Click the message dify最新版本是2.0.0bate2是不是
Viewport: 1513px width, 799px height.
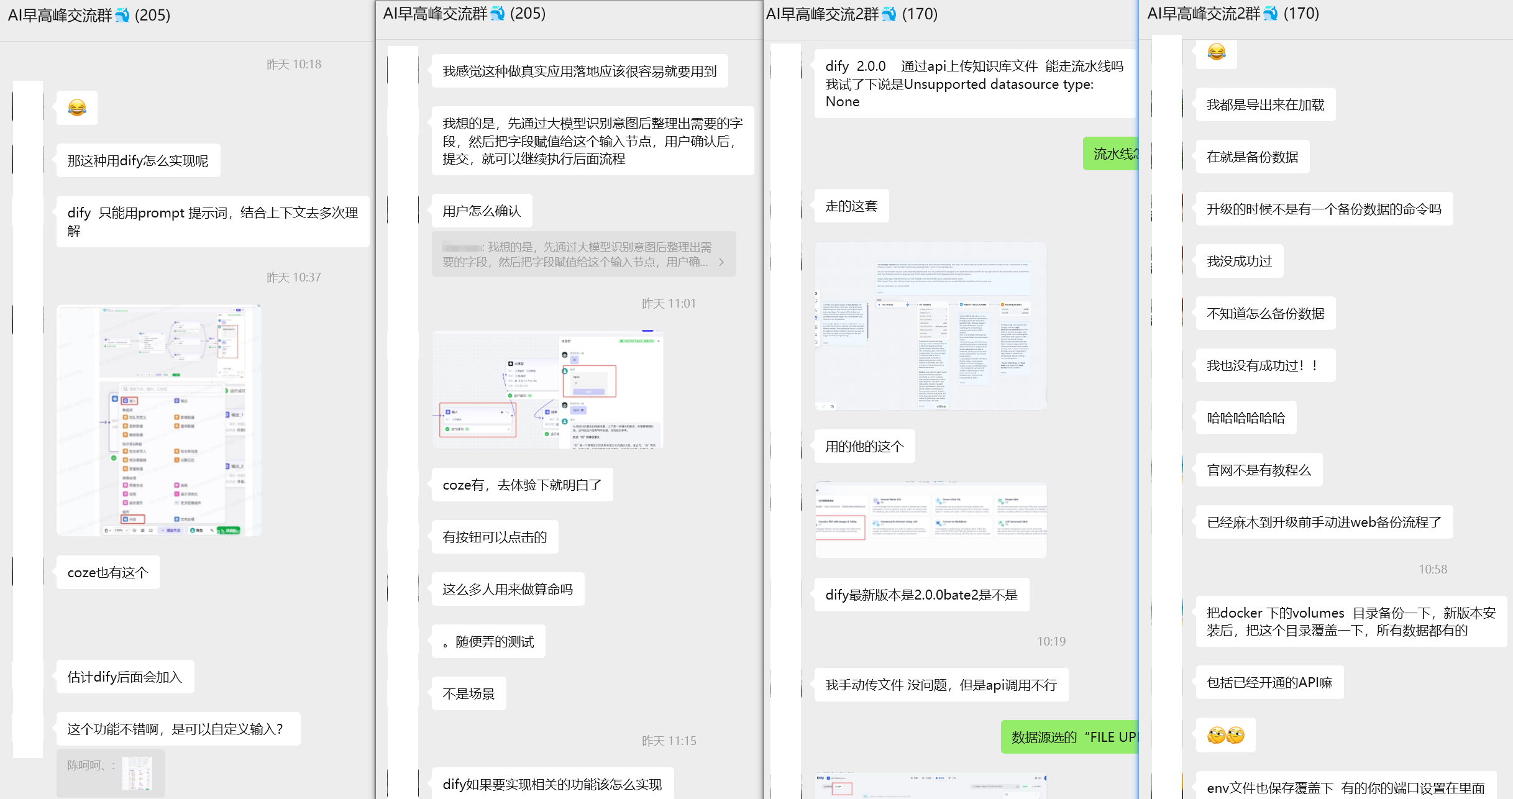[x=921, y=595]
